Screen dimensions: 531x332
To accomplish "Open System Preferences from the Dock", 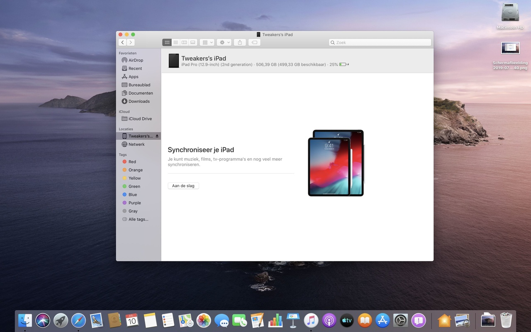I will [x=400, y=320].
